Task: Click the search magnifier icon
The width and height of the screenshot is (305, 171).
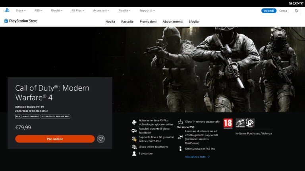Action: tap(296, 11)
